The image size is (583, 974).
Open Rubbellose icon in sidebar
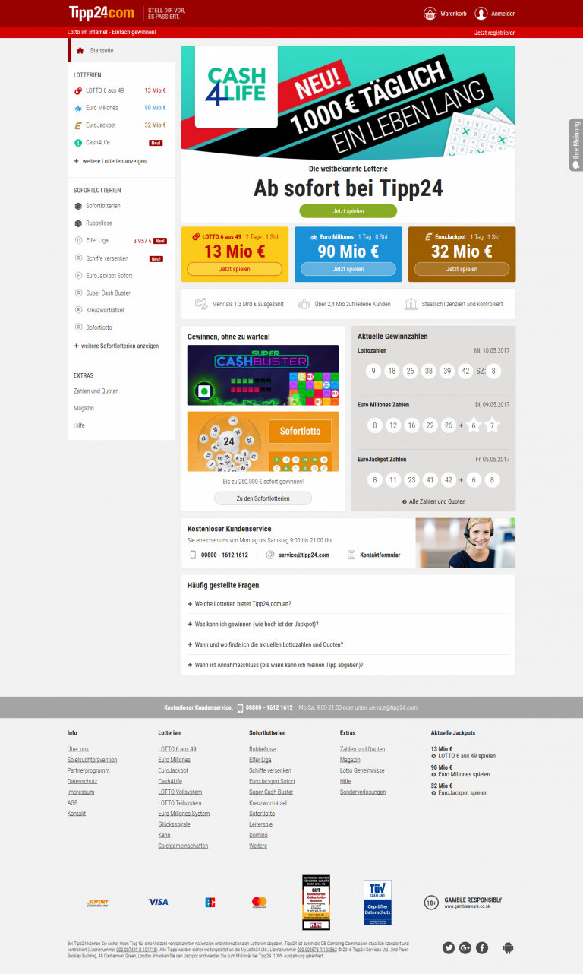78,223
